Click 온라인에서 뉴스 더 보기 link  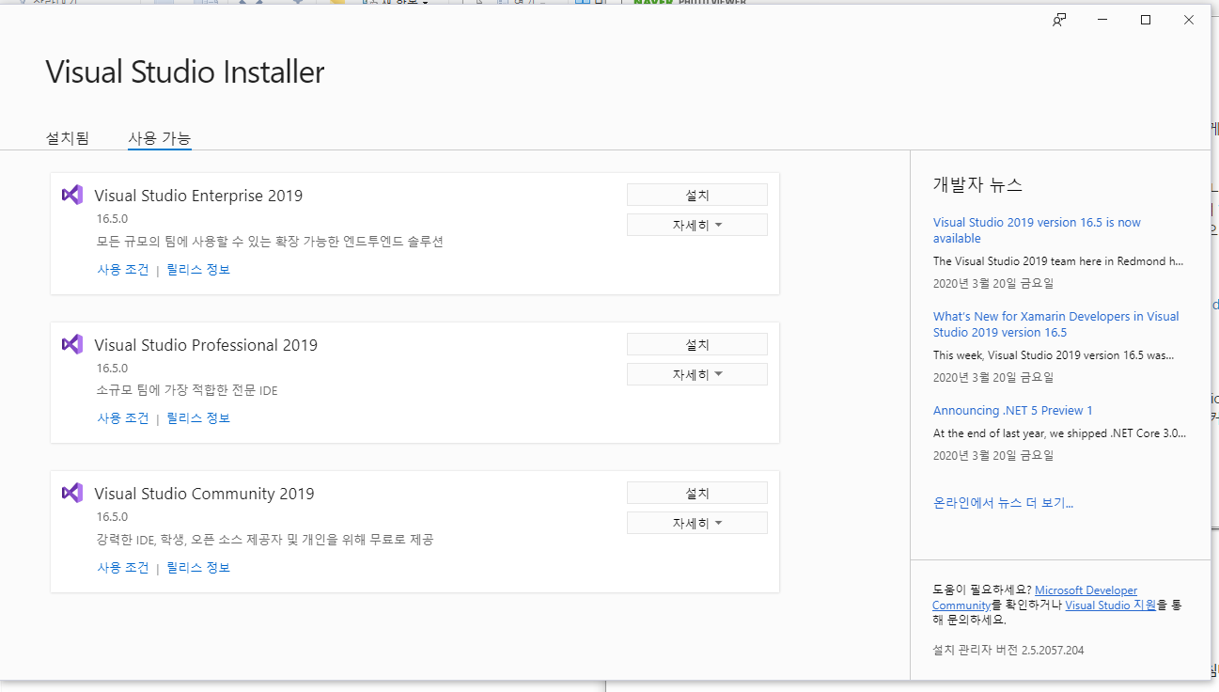[1003, 503]
